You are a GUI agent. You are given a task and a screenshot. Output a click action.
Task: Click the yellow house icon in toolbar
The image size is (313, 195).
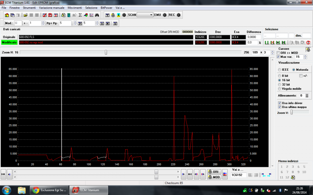click(x=7, y=15)
